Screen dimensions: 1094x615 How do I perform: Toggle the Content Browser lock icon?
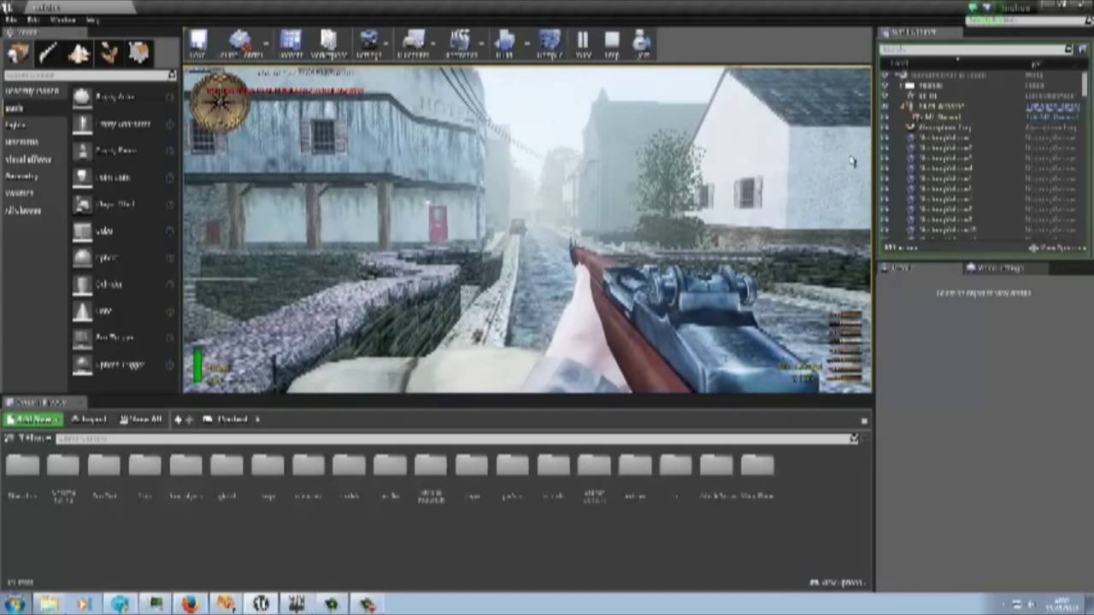coord(864,420)
